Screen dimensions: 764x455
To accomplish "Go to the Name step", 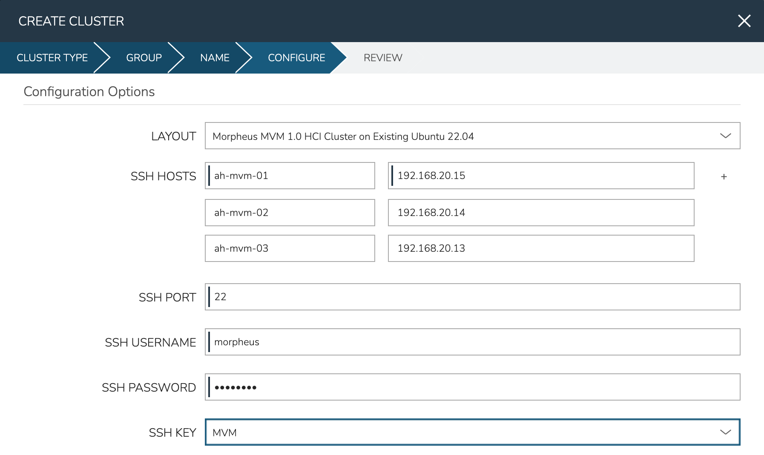I will click(215, 58).
